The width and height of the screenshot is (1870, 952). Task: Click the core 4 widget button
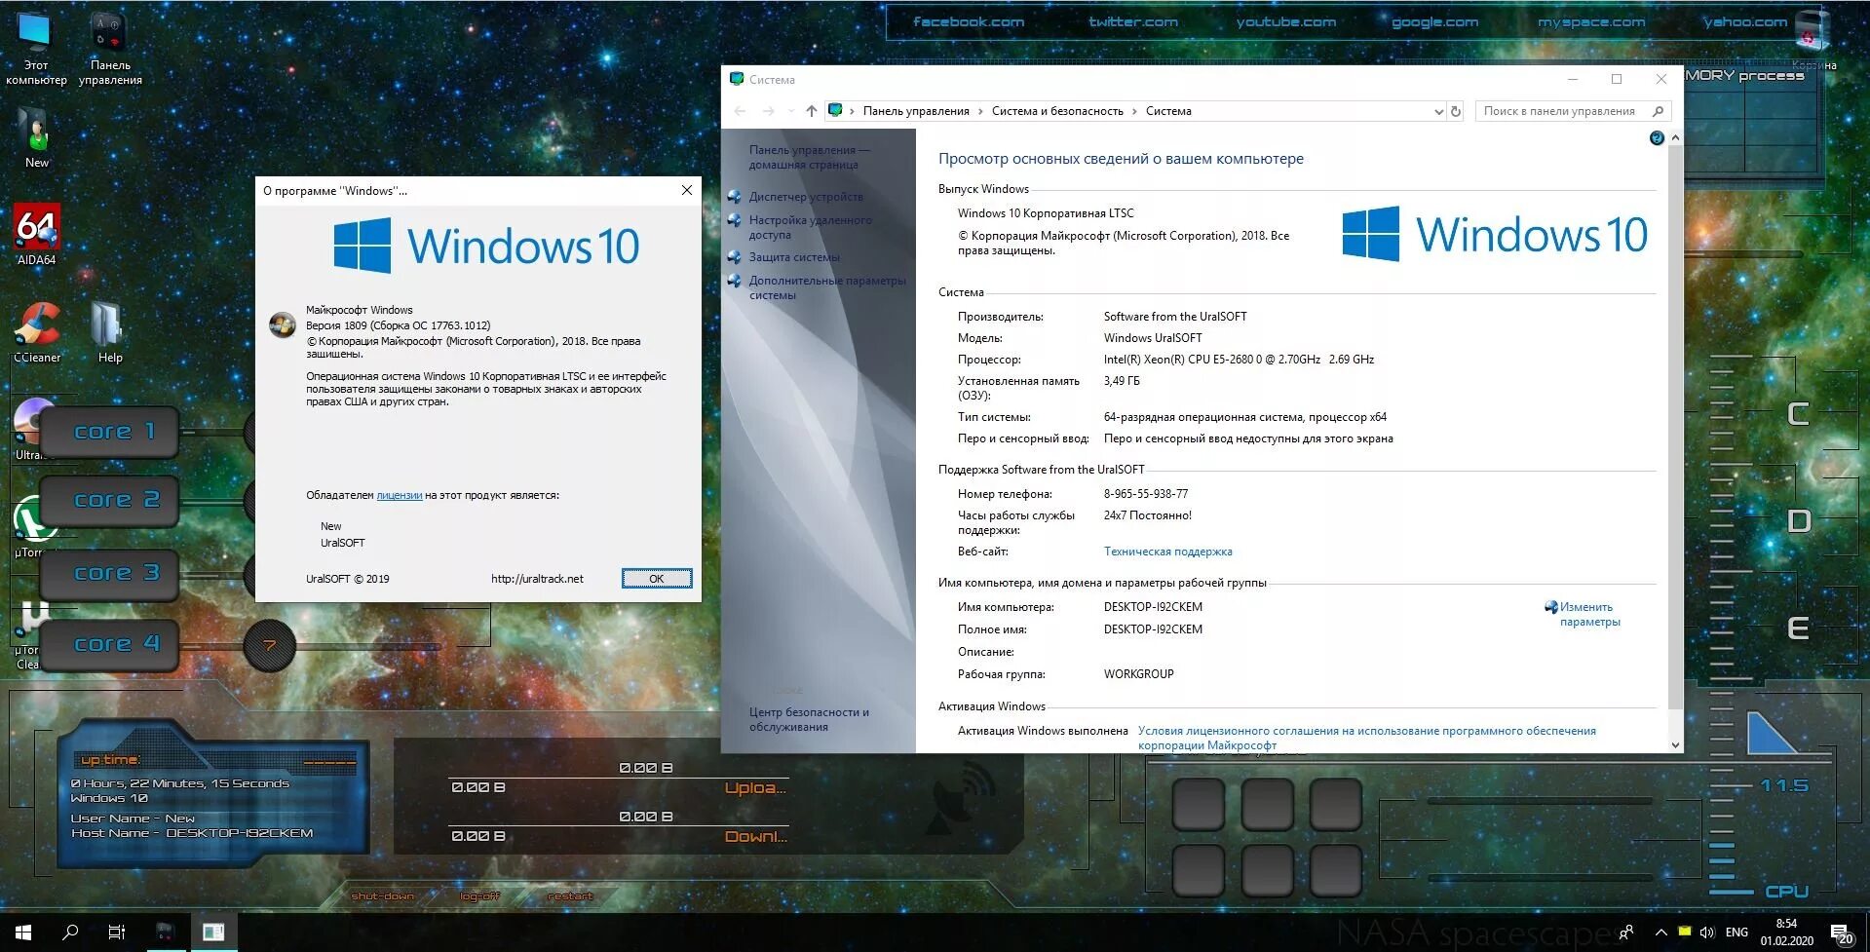coord(109,644)
